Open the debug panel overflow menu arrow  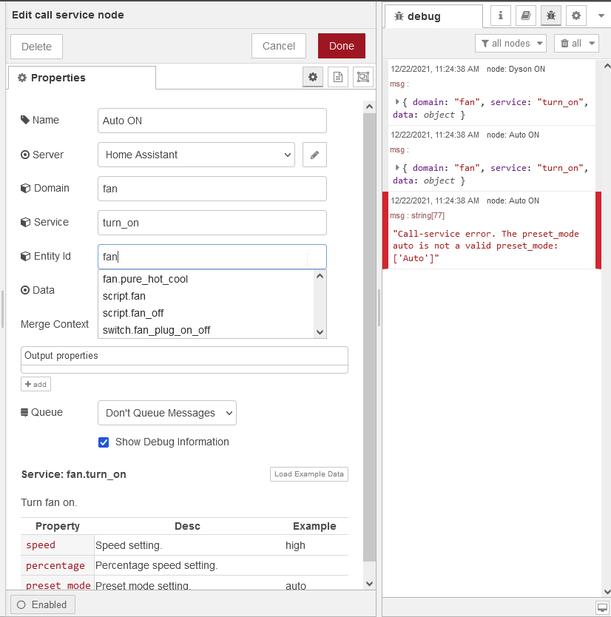(x=601, y=16)
